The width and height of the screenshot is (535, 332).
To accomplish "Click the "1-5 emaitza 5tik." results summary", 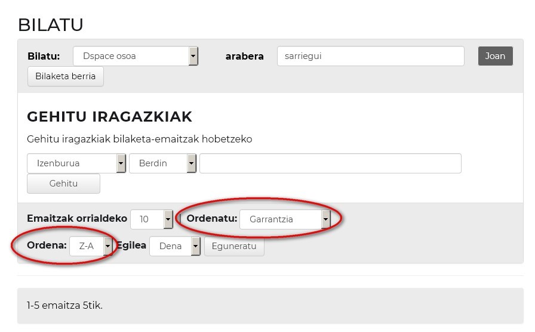I will tap(64, 305).
